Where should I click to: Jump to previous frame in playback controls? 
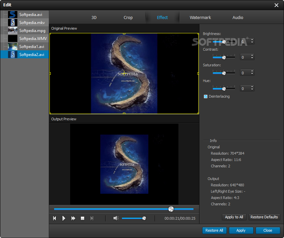54,218
